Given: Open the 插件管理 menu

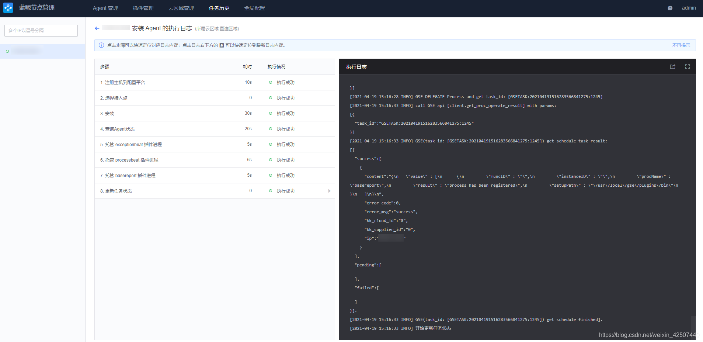Looking at the screenshot, I should [x=143, y=8].
